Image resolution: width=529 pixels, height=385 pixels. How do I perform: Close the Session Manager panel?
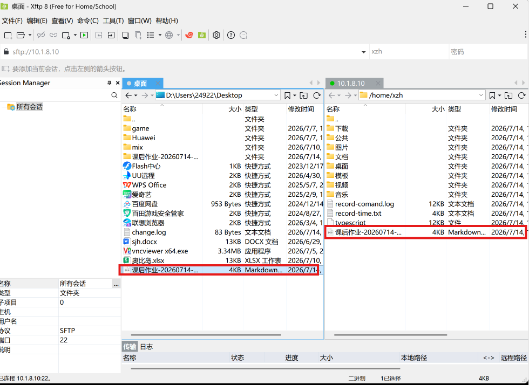click(x=118, y=83)
